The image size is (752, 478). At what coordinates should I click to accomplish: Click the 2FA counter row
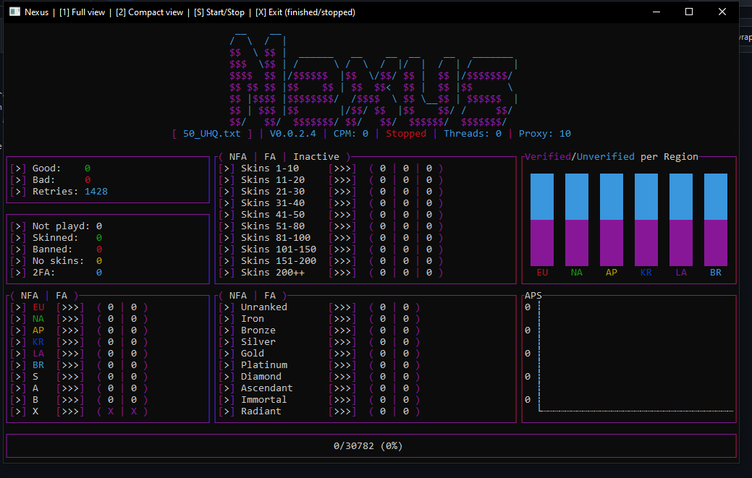click(56, 272)
